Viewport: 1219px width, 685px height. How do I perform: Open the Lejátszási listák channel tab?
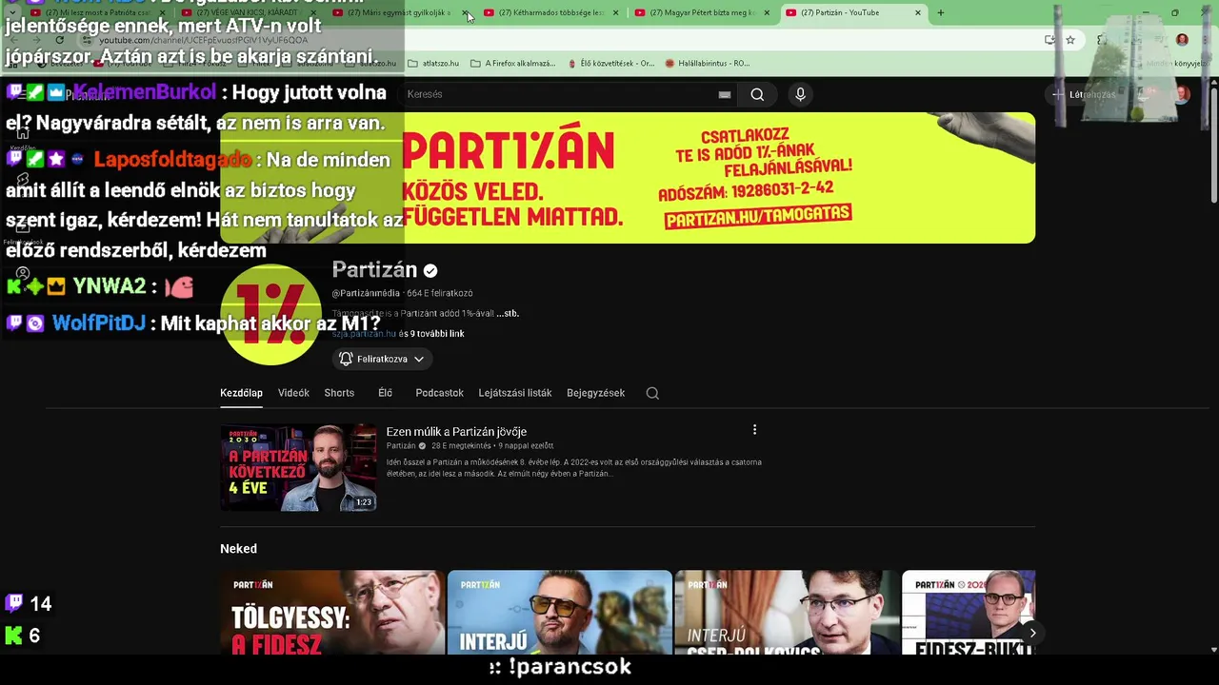[x=515, y=393]
